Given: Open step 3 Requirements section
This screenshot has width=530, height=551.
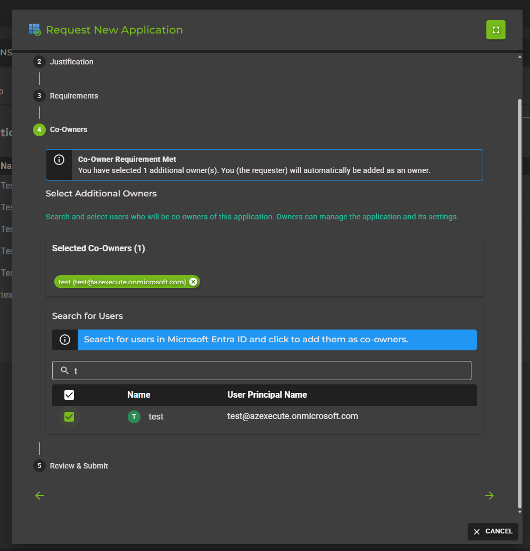Looking at the screenshot, I should click(39, 96).
